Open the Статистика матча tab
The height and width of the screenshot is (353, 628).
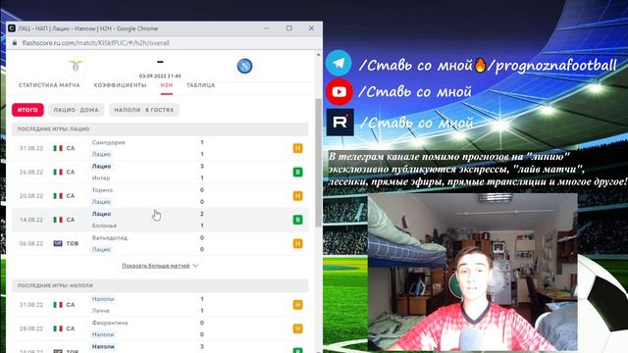click(x=49, y=85)
